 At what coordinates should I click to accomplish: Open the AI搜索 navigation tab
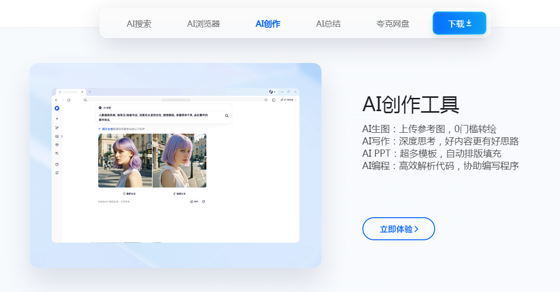139,24
